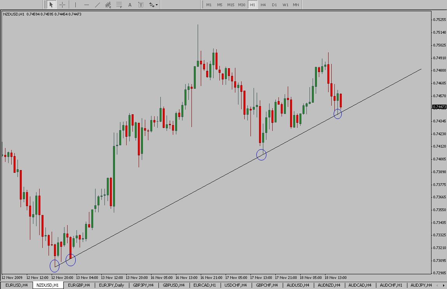Click the current price label 0.74473
The width and height of the screenshot is (447, 289).
(439, 107)
